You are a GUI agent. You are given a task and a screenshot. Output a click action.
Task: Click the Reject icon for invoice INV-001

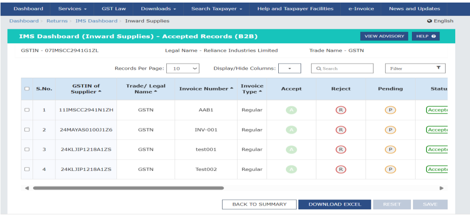point(340,130)
